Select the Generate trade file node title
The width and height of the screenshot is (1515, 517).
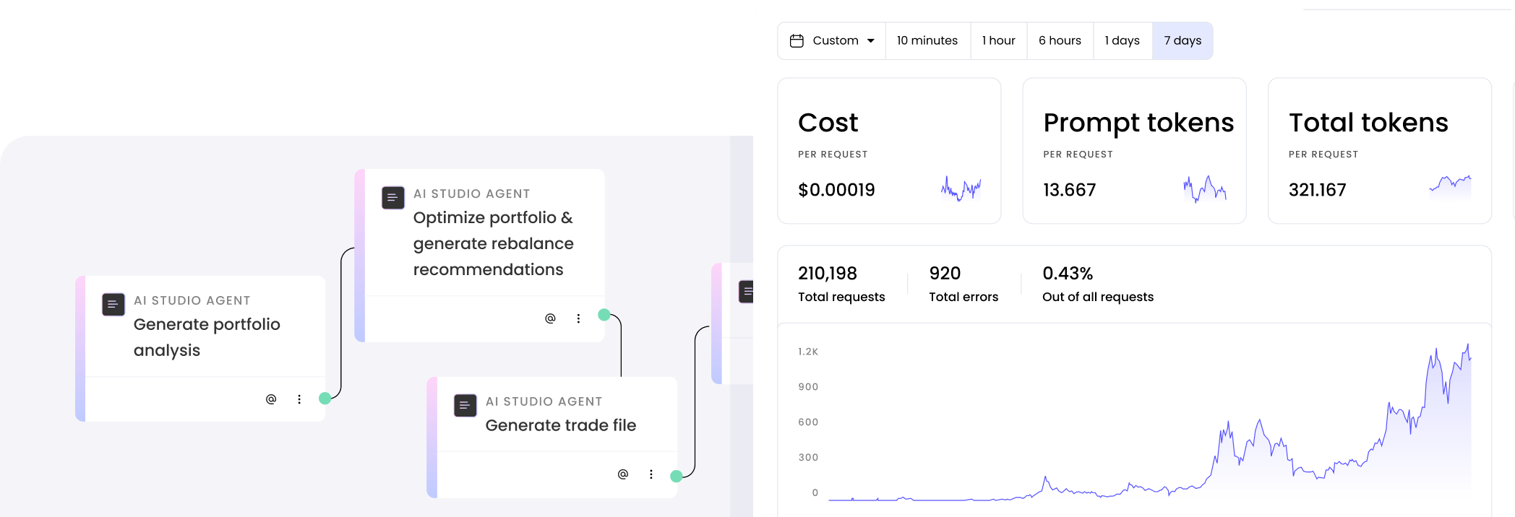click(561, 425)
